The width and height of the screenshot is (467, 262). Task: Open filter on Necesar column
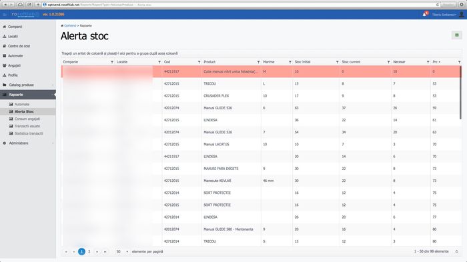point(428,62)
